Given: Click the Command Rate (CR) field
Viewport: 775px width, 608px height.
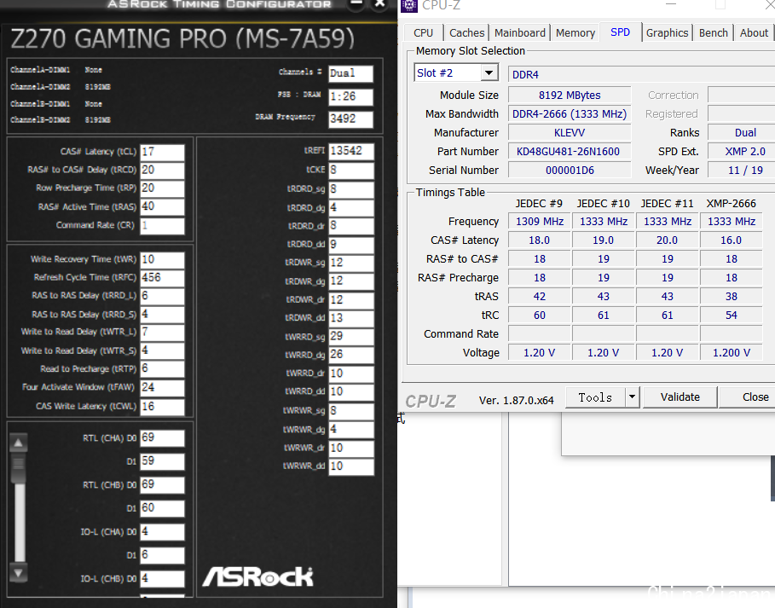Looking at the screenshot, I should click(162, 225).
